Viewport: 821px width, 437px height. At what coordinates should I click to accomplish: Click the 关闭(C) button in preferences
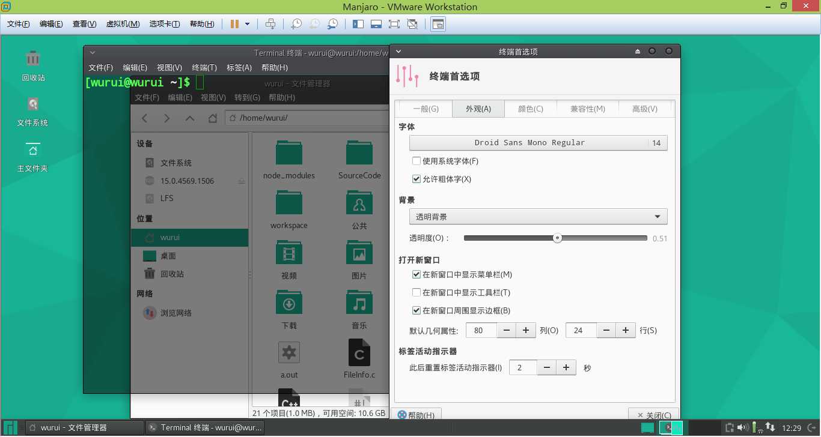click(x=654, y=415)
